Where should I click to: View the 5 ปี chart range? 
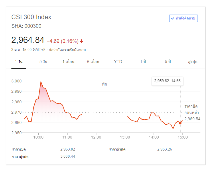point(168,62)
